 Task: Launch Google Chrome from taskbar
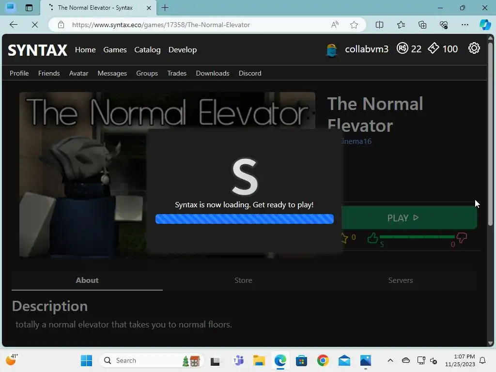[x=323, y=360]
